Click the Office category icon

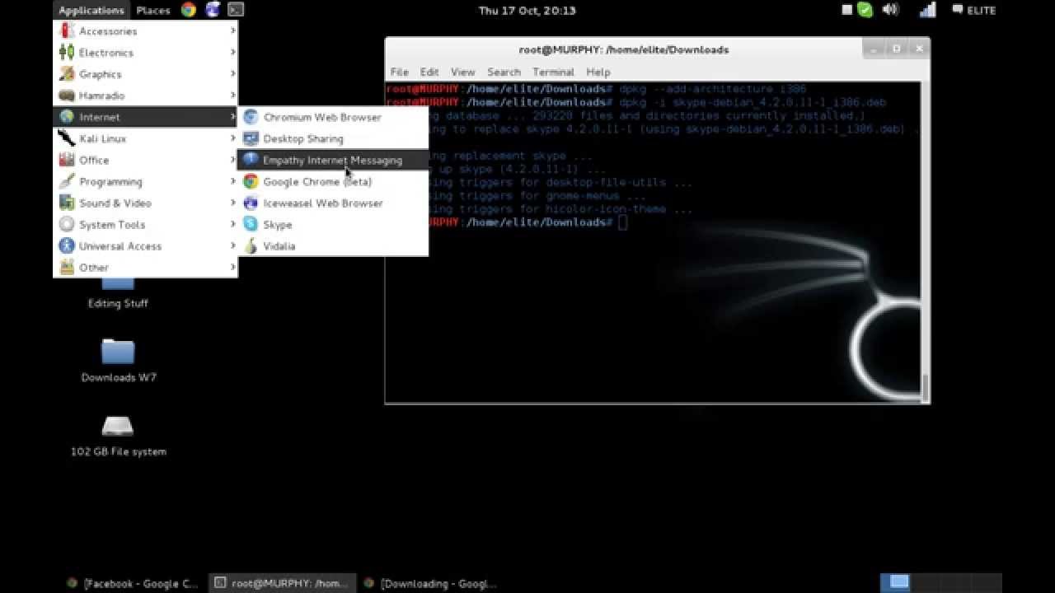67,160
